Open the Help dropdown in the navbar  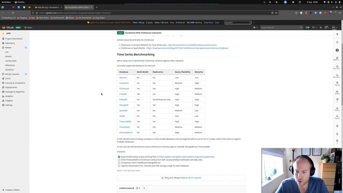[x=326, y=27]
